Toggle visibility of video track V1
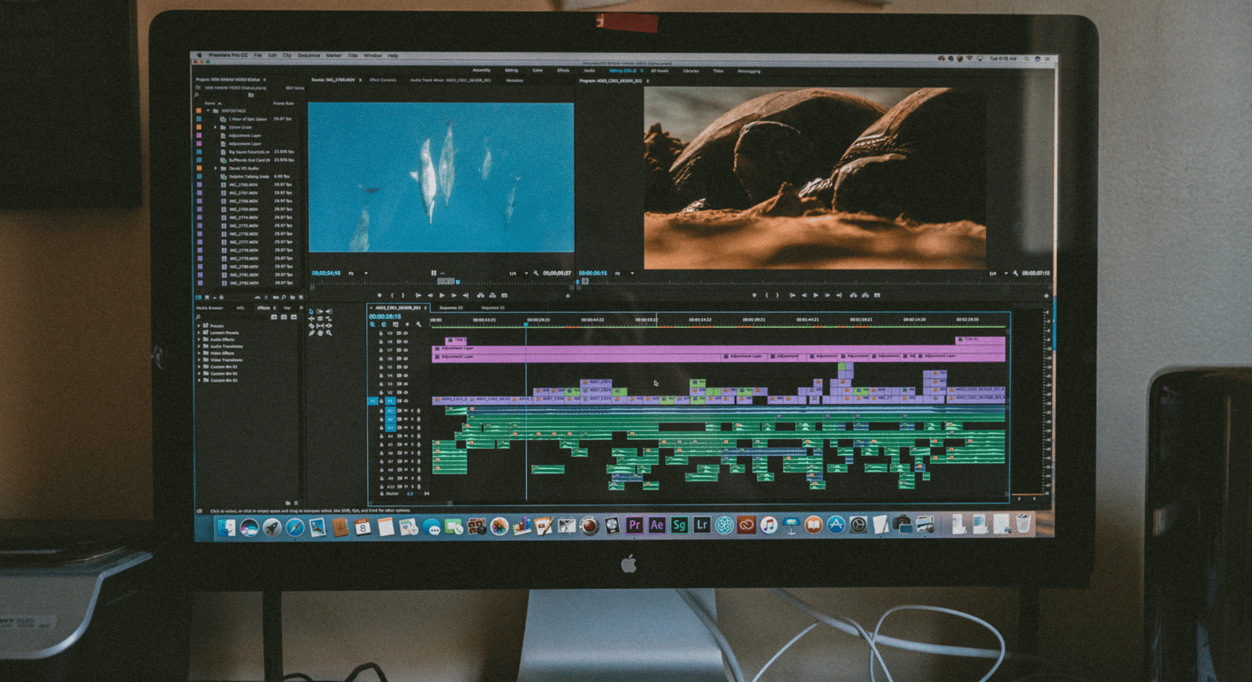 406,400
